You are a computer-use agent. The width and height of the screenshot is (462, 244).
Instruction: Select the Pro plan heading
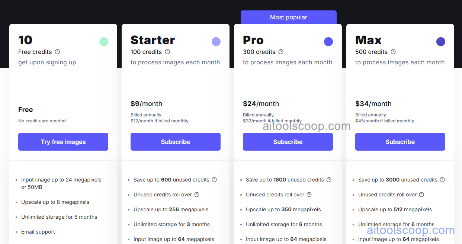tap(253, 41)
